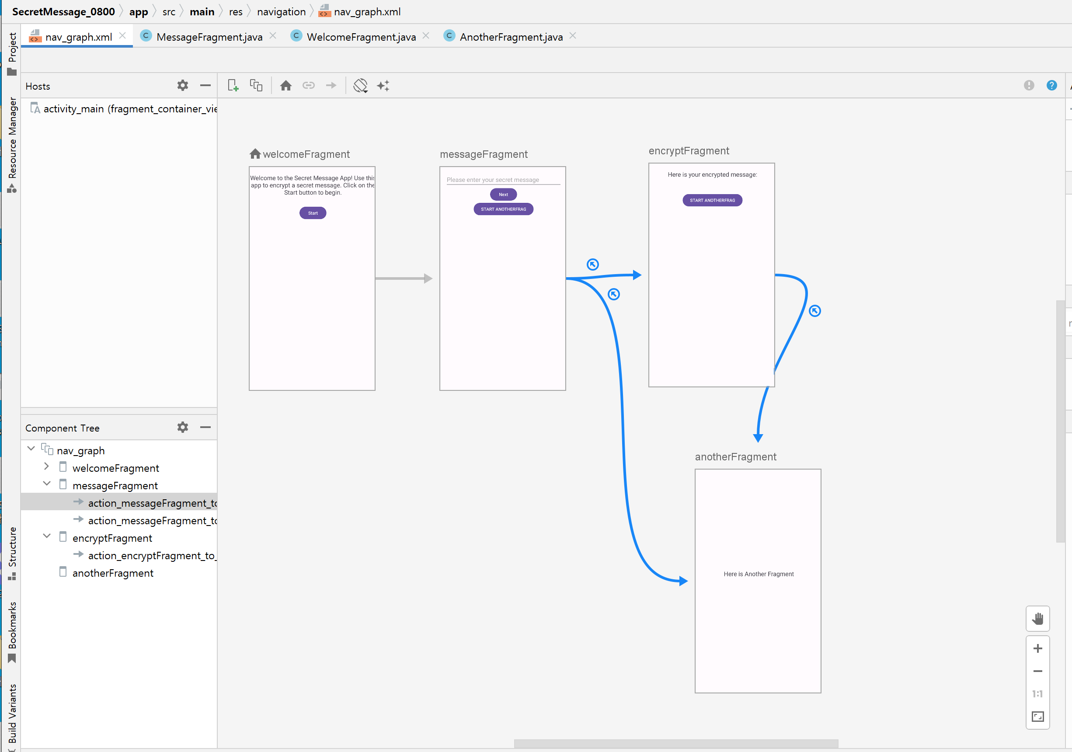Select anotherFragment in the Component Tree

(x=112, y=573)
